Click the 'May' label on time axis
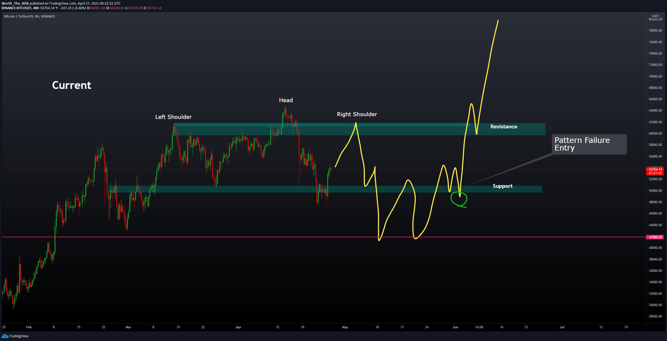The width and height of the screenshot is (667, 341). [345, 327]
